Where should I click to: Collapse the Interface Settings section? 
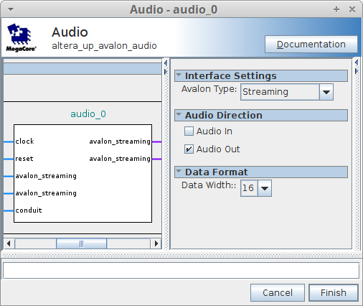(x=179, y=75)
